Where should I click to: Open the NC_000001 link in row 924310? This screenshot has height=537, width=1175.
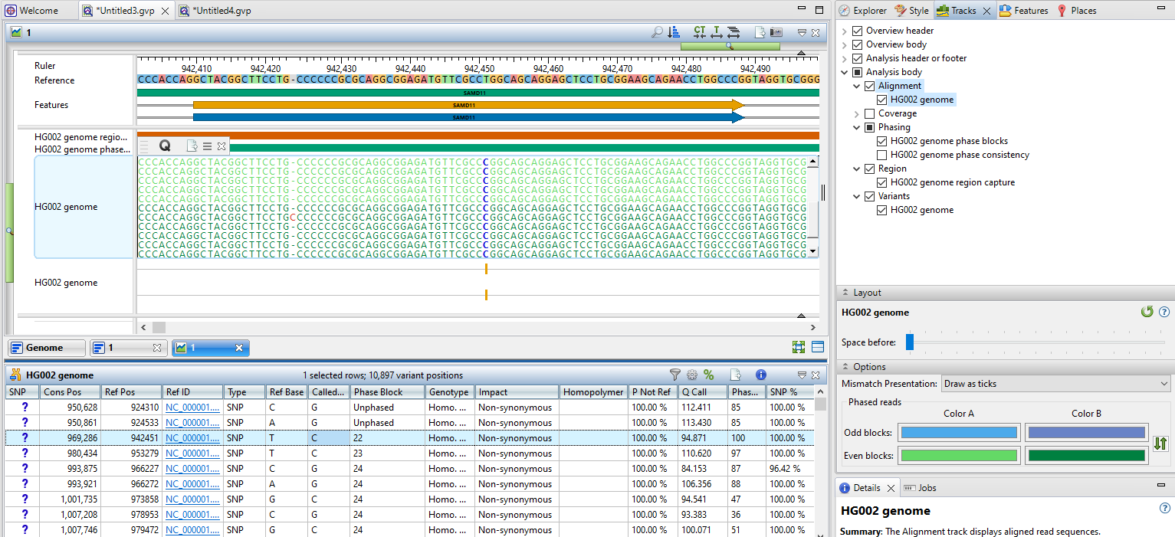pyautogui.click(x=192, y=408)
